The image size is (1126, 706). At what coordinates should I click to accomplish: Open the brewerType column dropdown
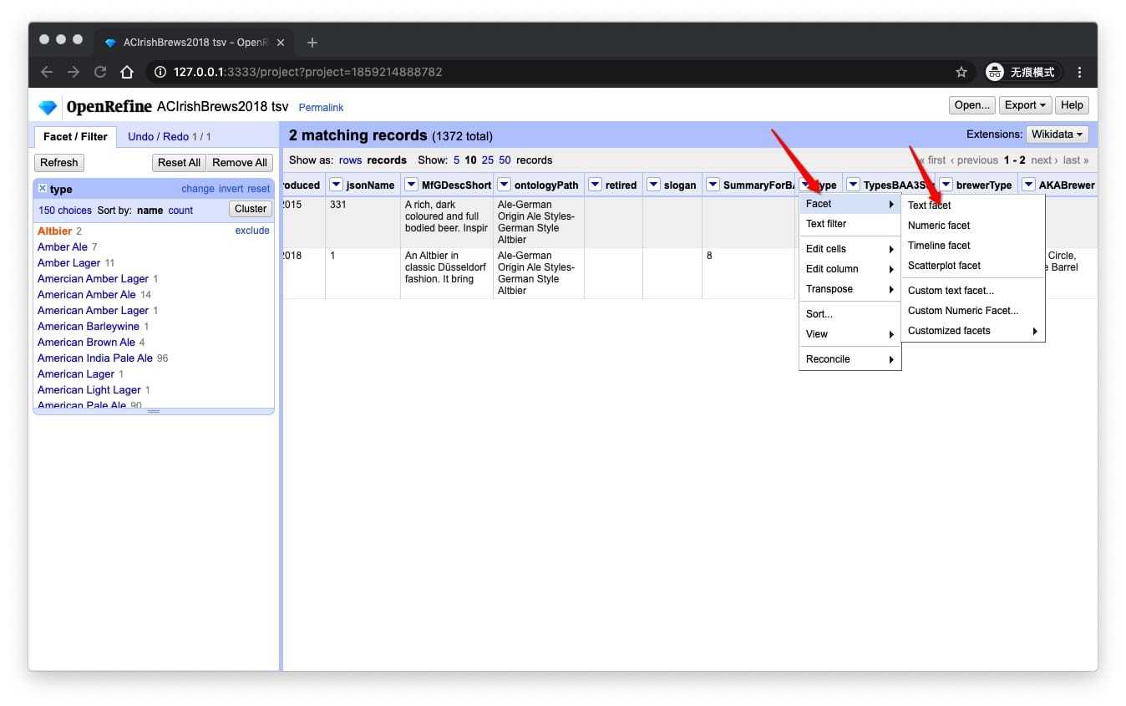tap(946, 185)
